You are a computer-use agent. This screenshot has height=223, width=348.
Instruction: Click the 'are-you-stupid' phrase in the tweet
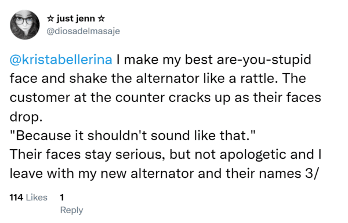[x=264, y=60]
